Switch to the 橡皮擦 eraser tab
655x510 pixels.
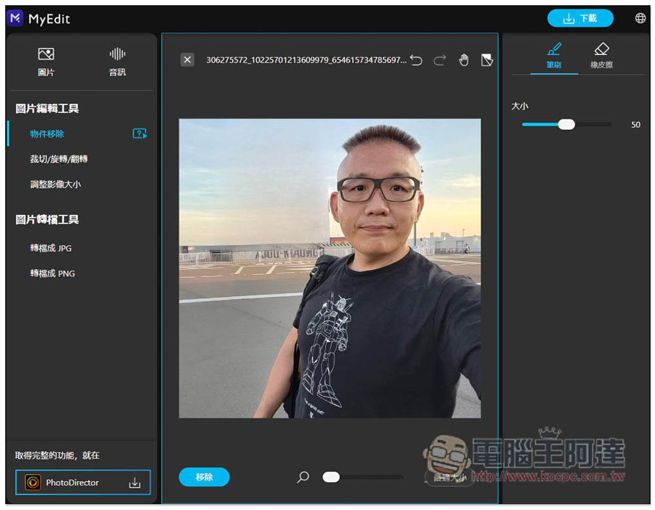click(601, 56)
